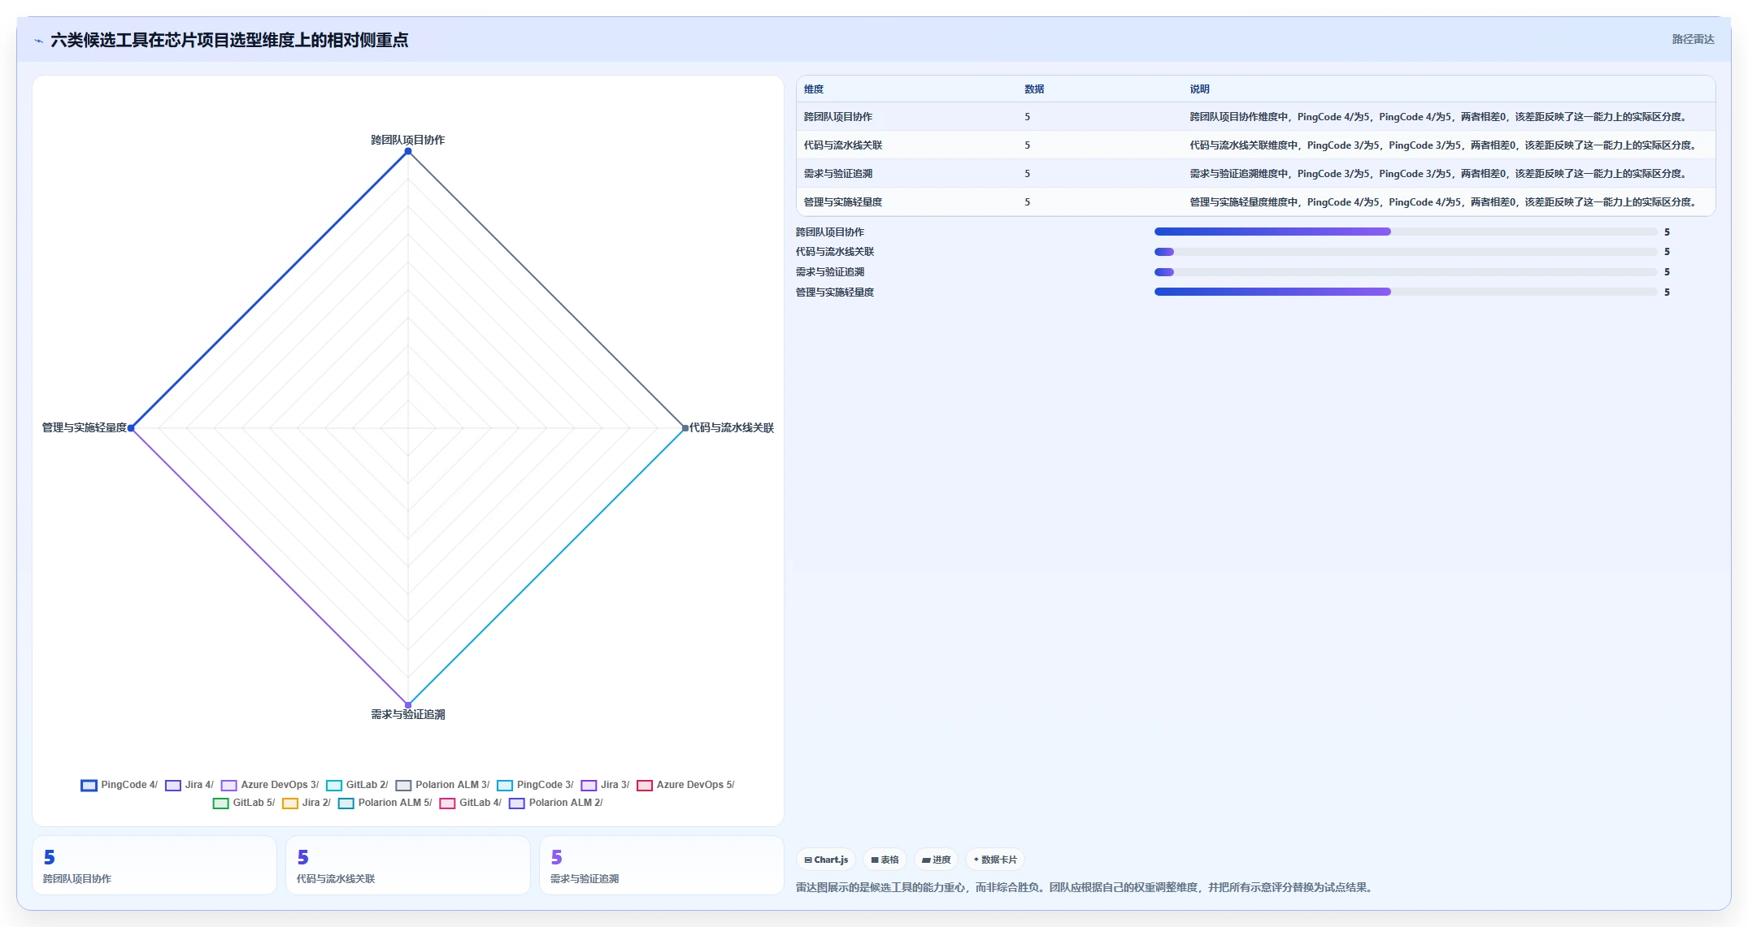The height and width of the screenshot is (927, 1748).
Task: Open the 代码与流水线关联 data card
Action: pos(408,866)
